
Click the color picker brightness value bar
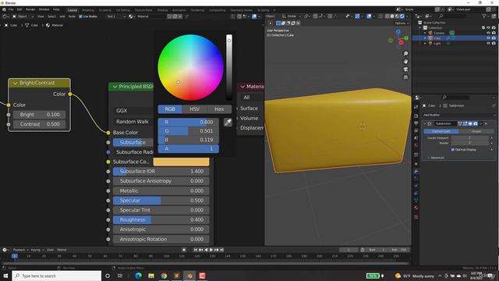pos(228,67)
